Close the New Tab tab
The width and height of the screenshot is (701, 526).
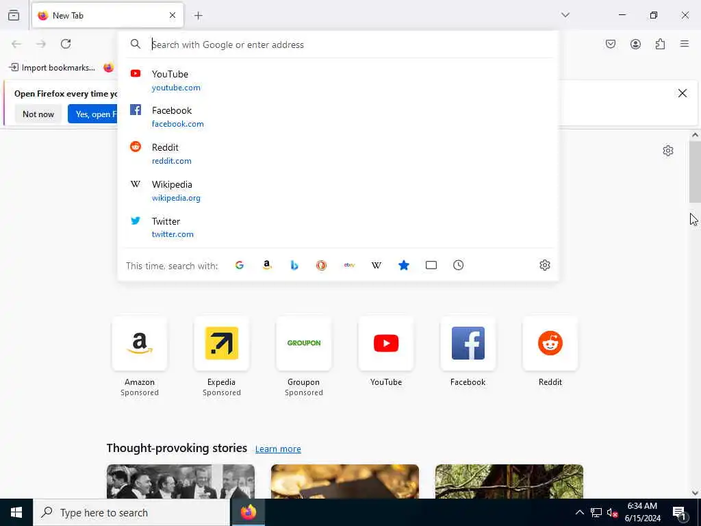(x=173, y=15)
